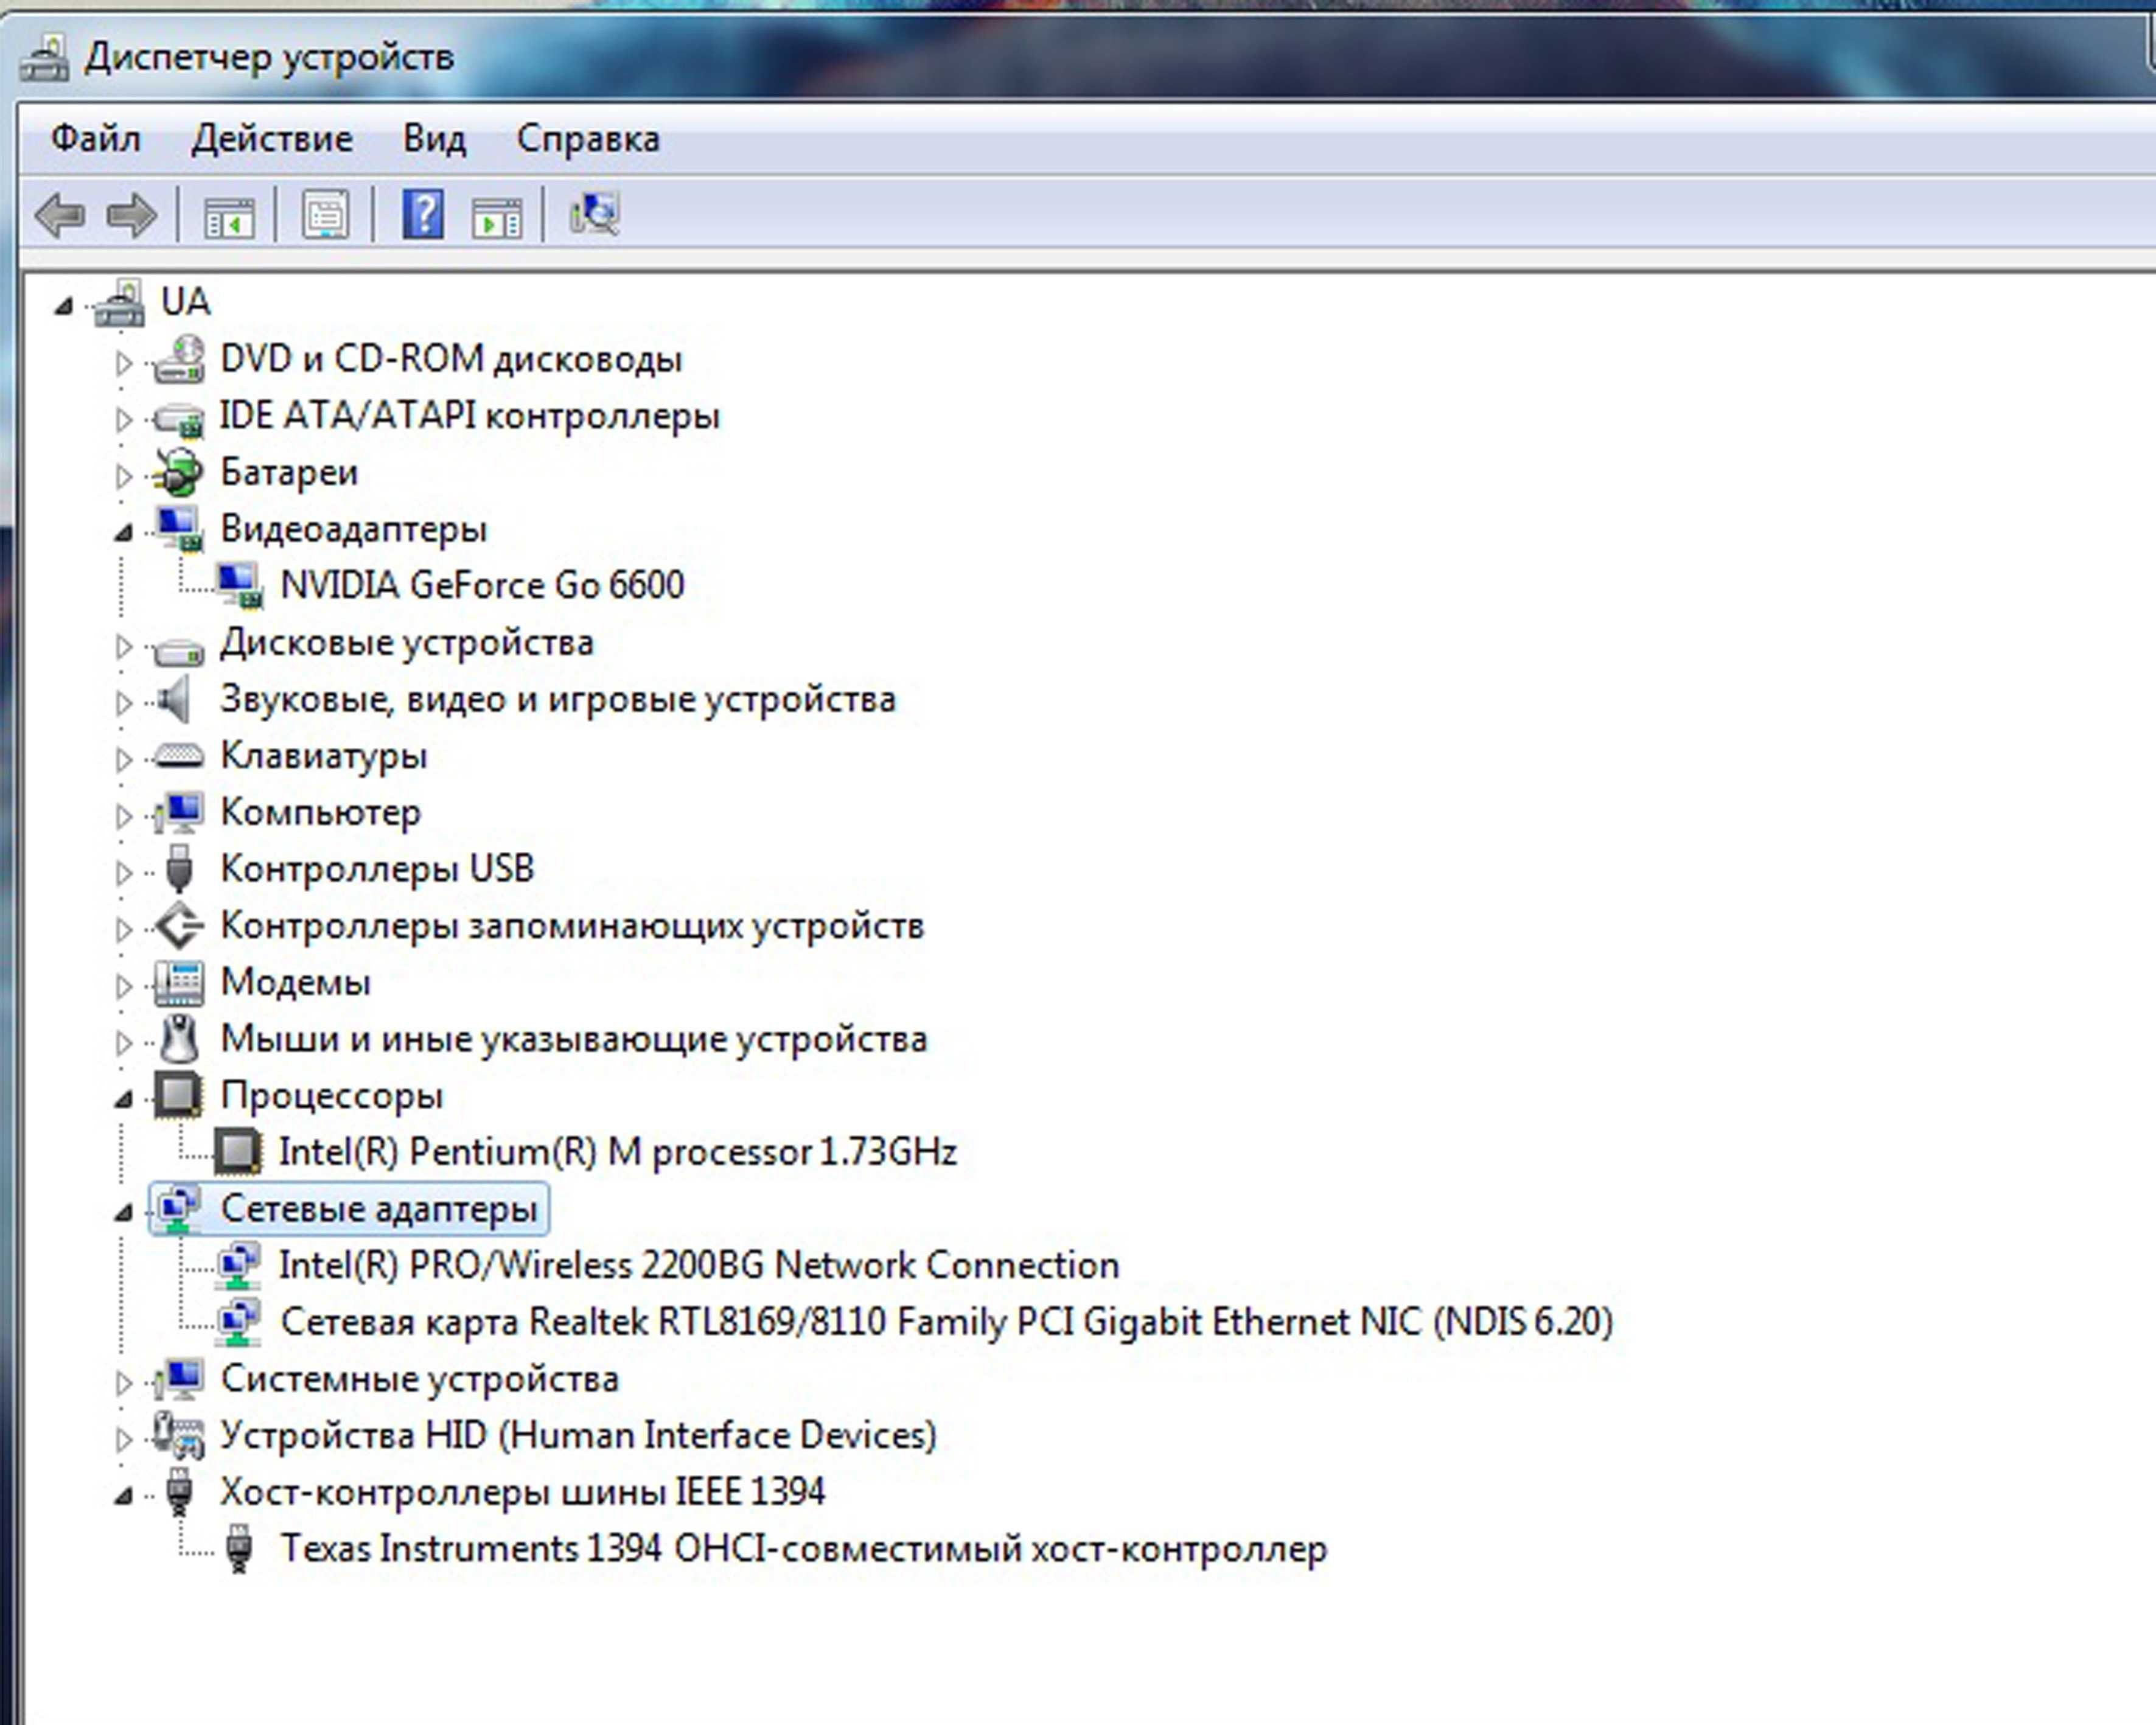Click the Back arrow toolbar icon
2156x1725 pixels.
pyautogui.click(x=60, y=215)
